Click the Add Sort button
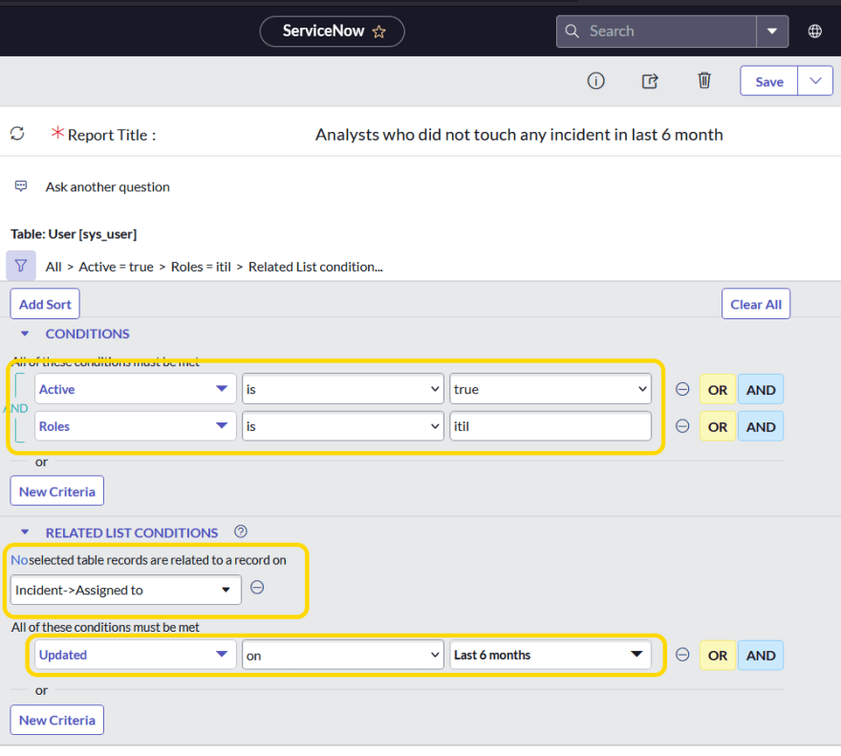Viewport: 841px width, 756px height. click(x=45, y=304)
